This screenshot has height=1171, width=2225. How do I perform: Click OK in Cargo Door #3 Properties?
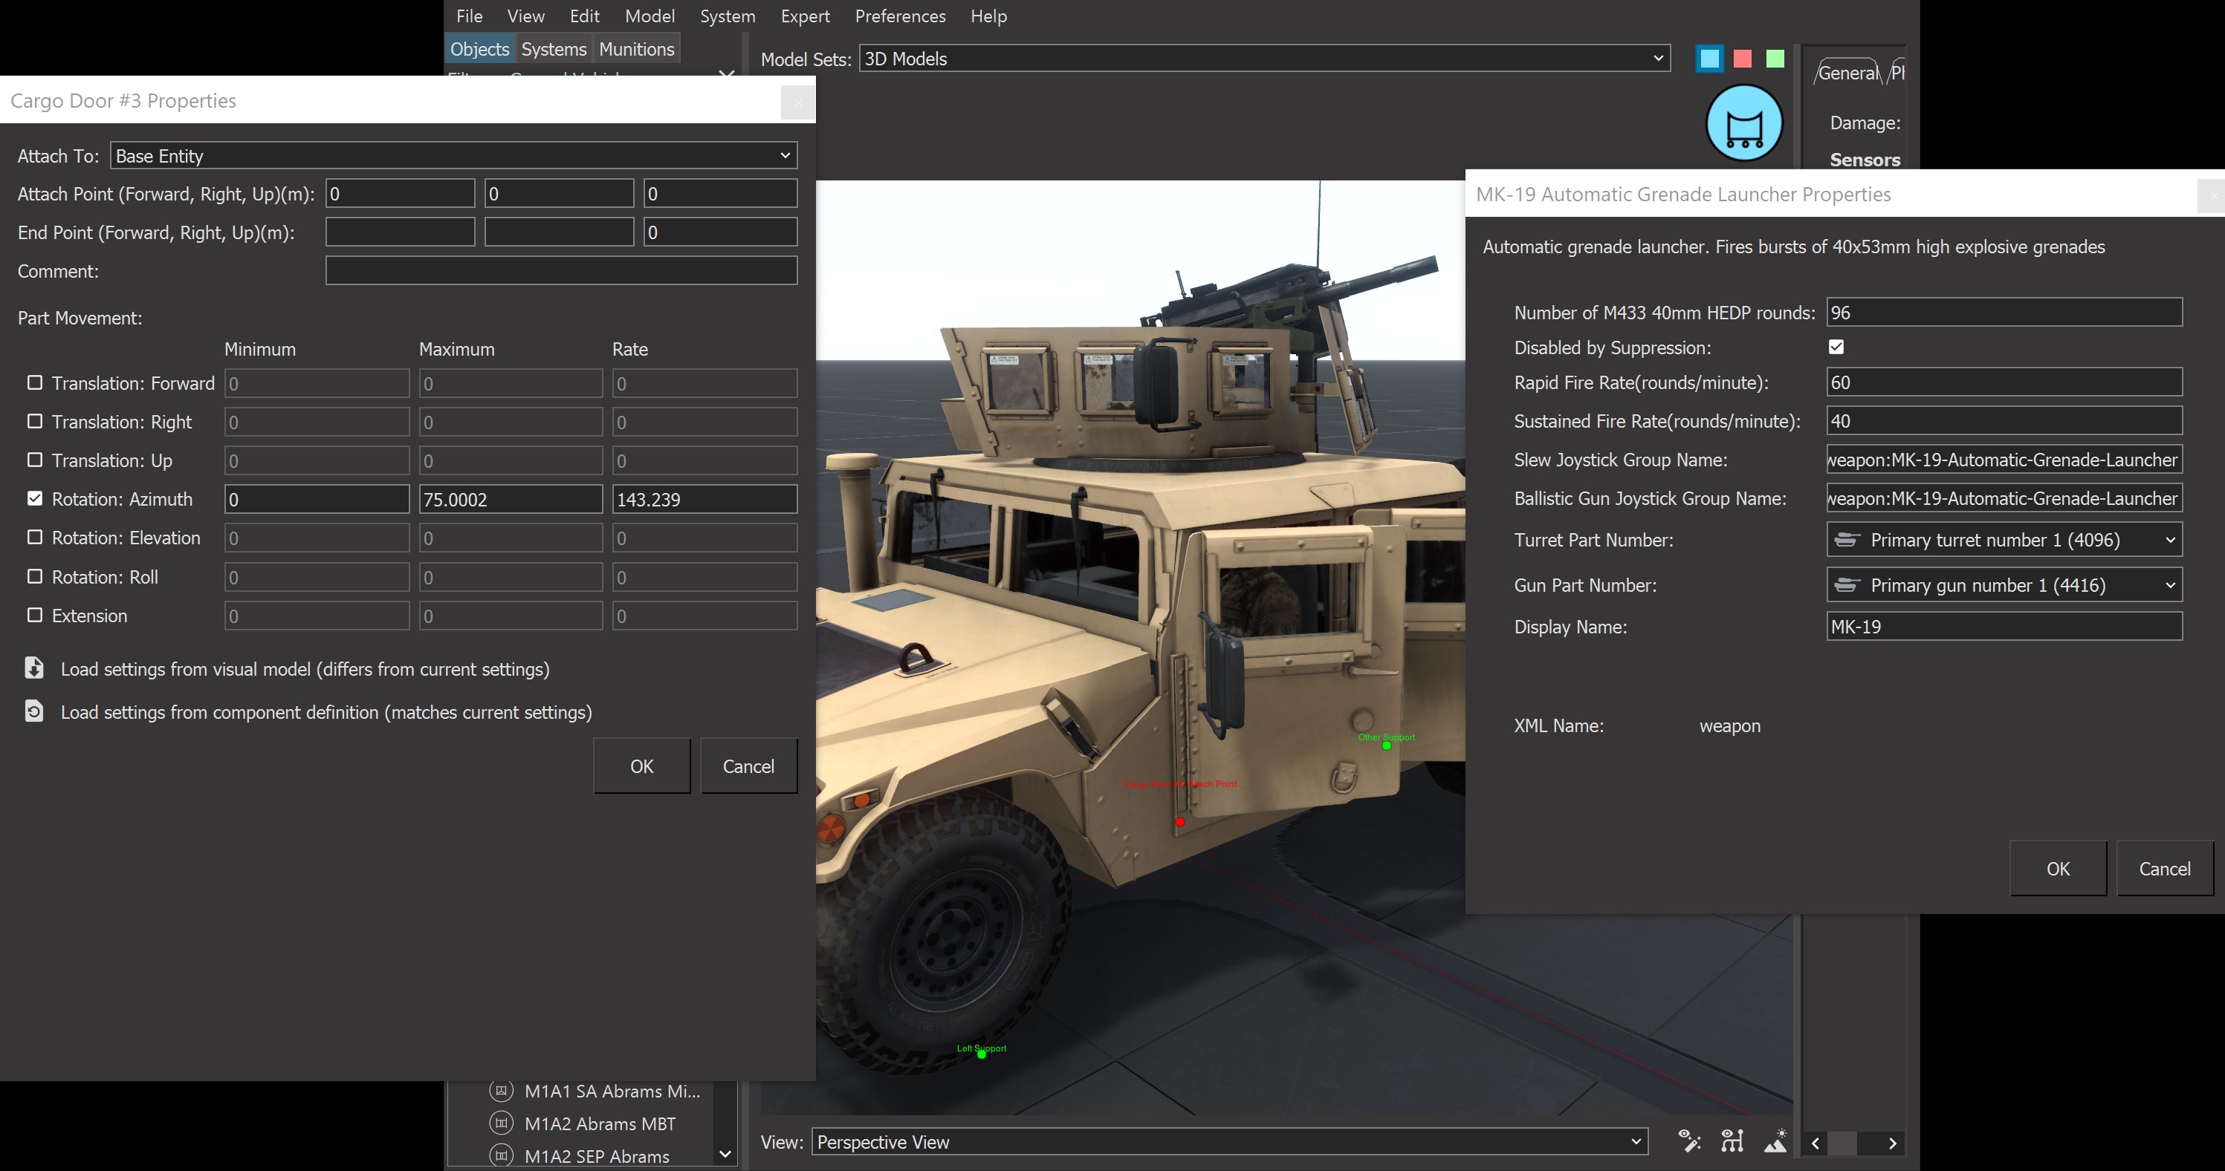641,765
